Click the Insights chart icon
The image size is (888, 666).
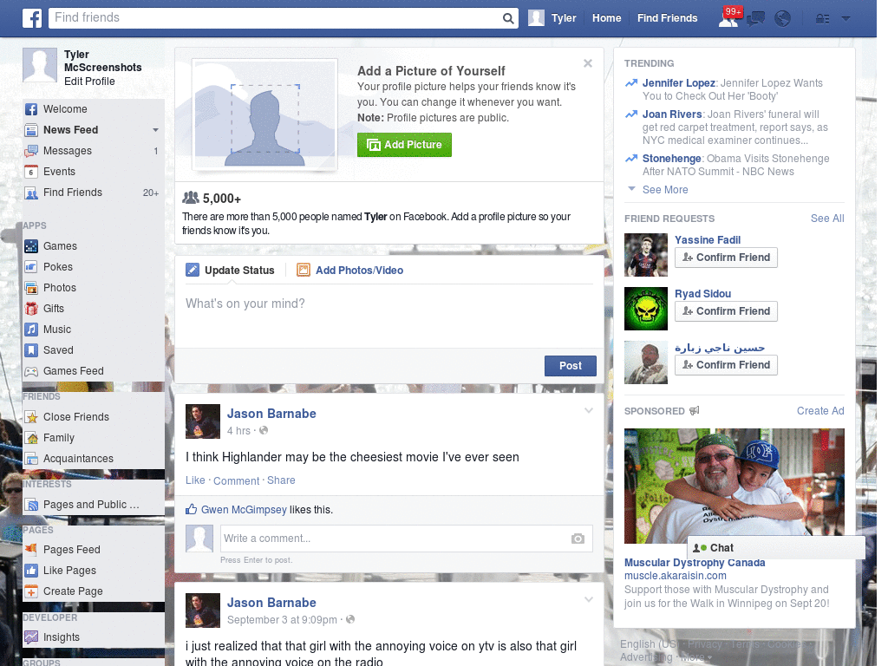coord(31,637)
